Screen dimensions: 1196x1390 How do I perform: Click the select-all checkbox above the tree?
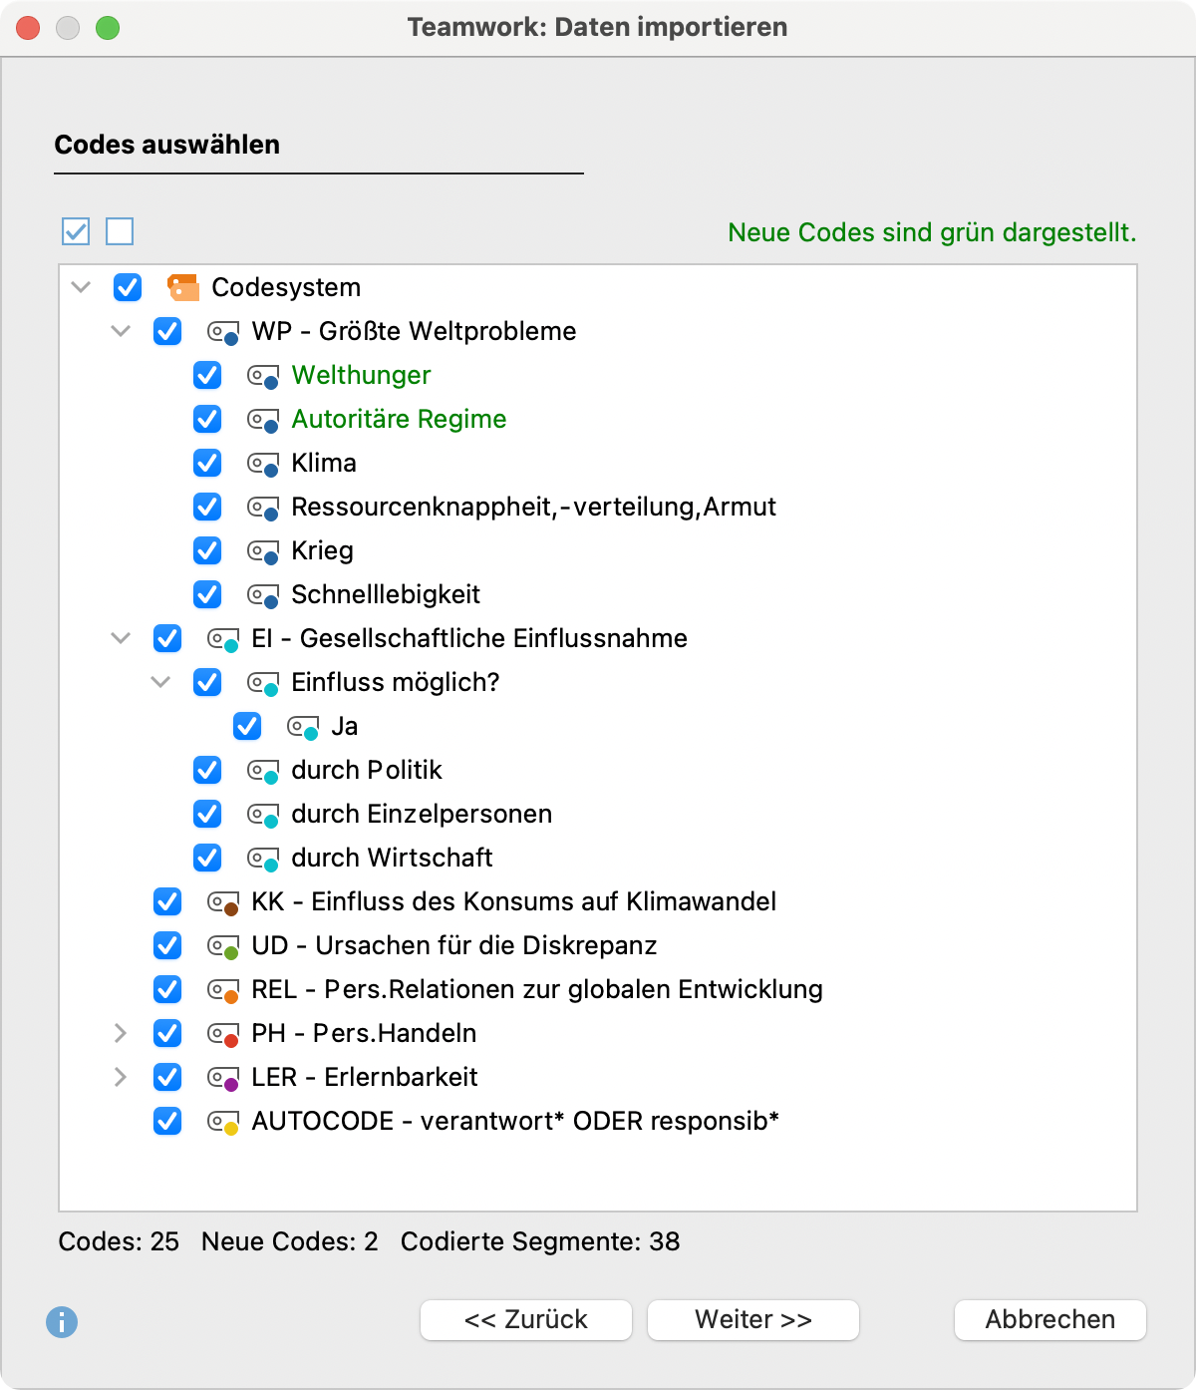[74, 231]
